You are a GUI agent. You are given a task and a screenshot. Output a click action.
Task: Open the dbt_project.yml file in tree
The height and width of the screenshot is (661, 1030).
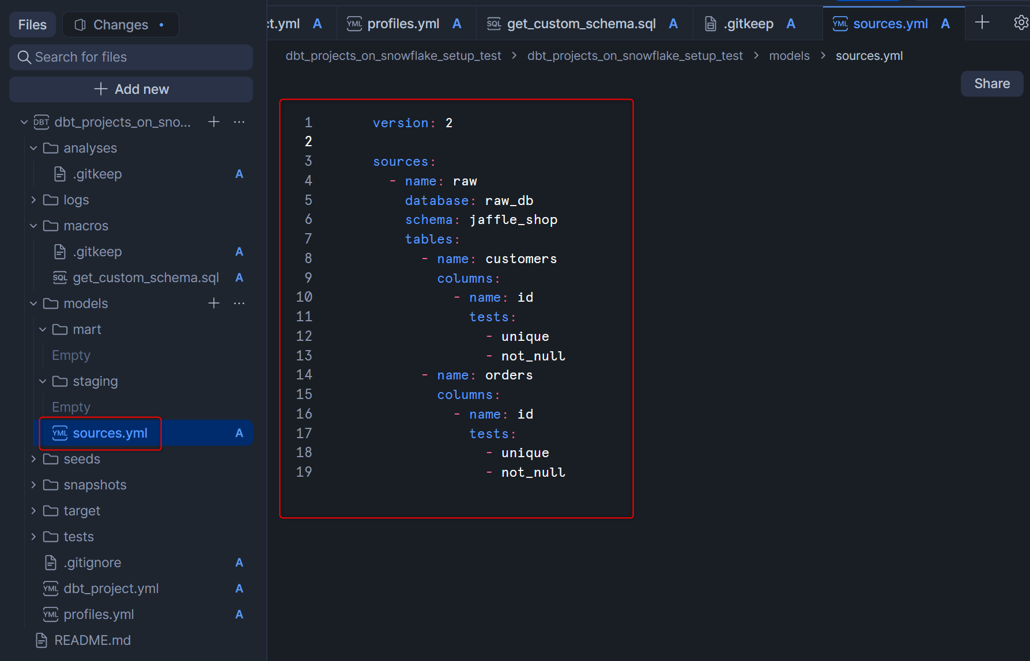pos(111,588)
